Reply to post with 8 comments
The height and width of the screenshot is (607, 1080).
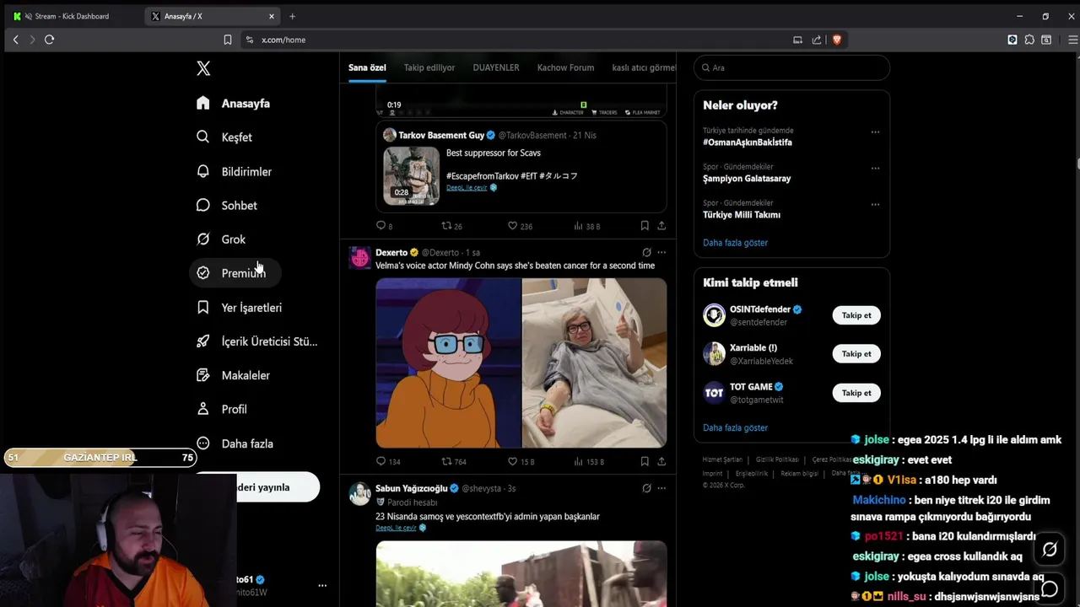click(381, 226)
